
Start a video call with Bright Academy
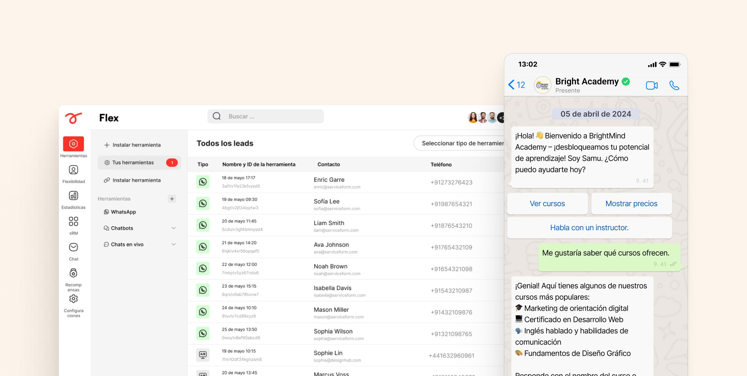pos(652,85)
